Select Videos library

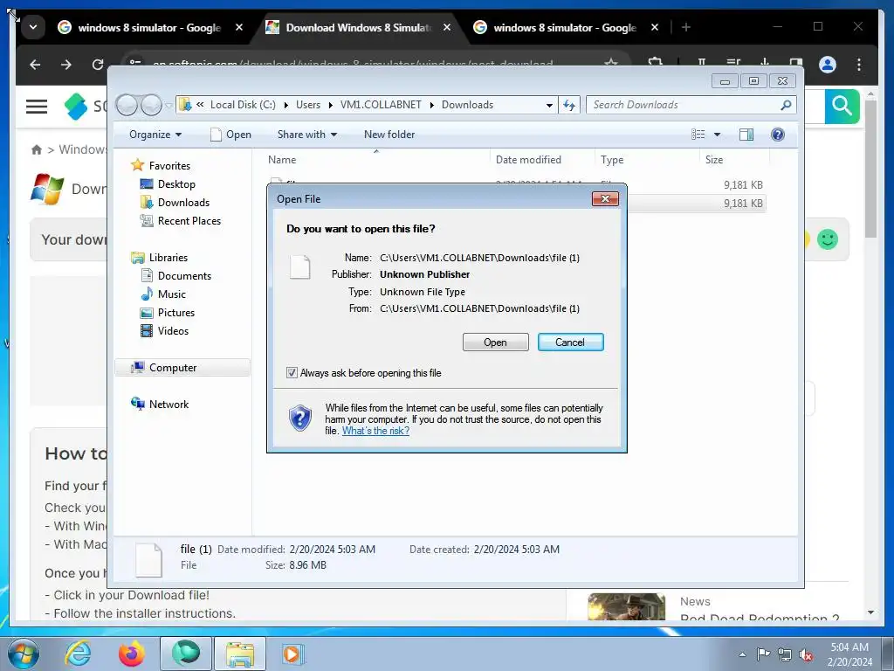[173, 331]
